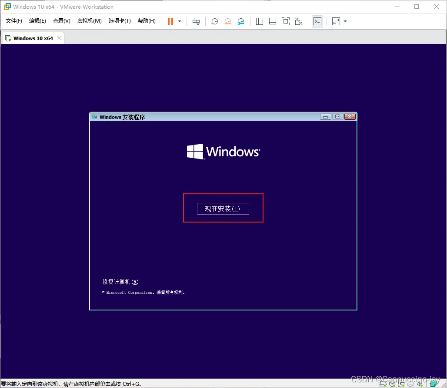The height and width of the screenshot is (388, 447).
Task: Click the CD/DVD drive status icon
Action: [x=392, y=384]
